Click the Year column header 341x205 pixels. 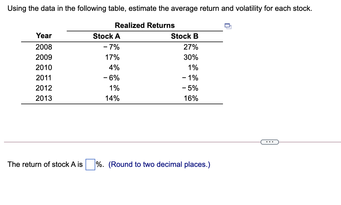[44, 36]
